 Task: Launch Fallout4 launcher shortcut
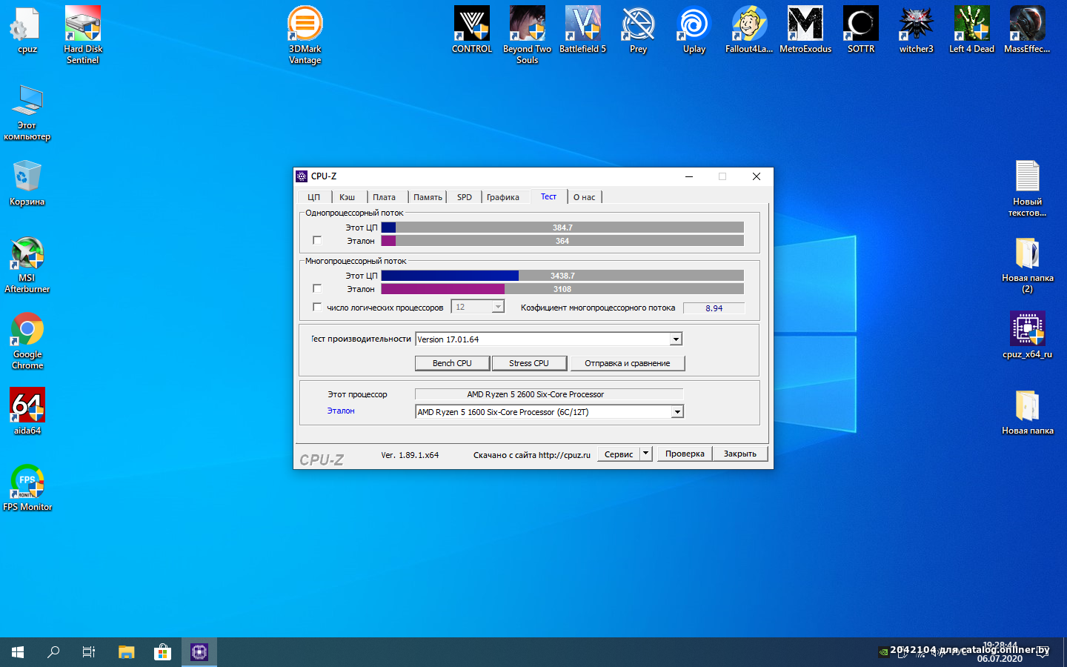click(x=750, y=31)
